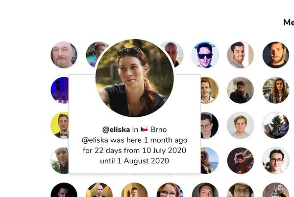Select the smiling dark-haired man avatar in first row
294x197 pixels.
point(241,55)
